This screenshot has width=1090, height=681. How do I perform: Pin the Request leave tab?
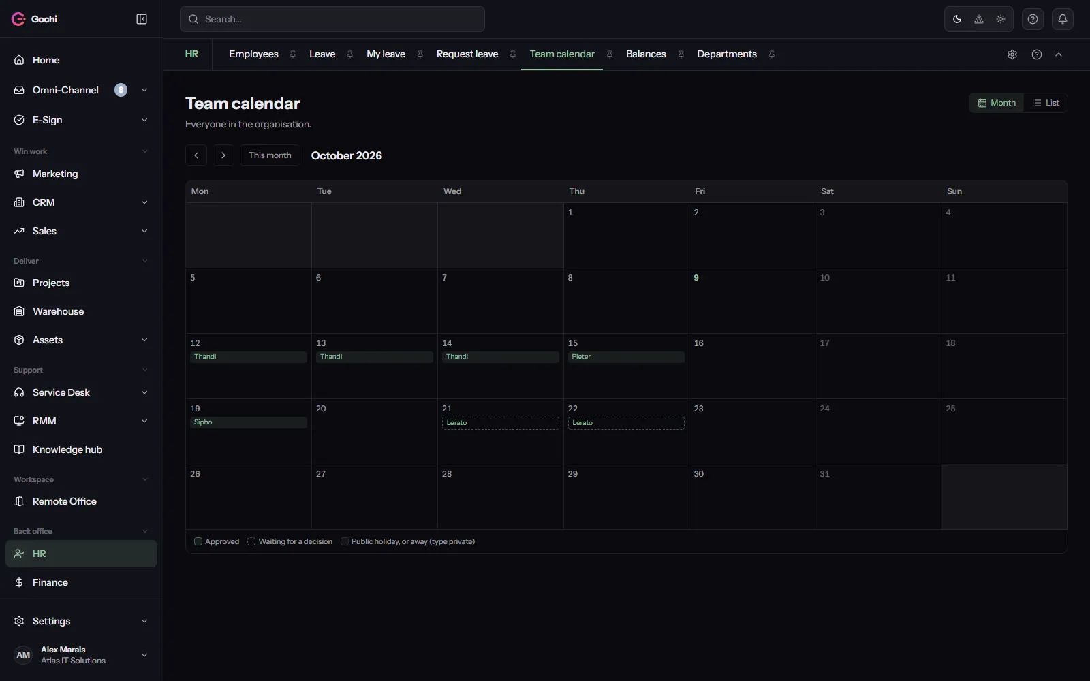click(513, 54)
